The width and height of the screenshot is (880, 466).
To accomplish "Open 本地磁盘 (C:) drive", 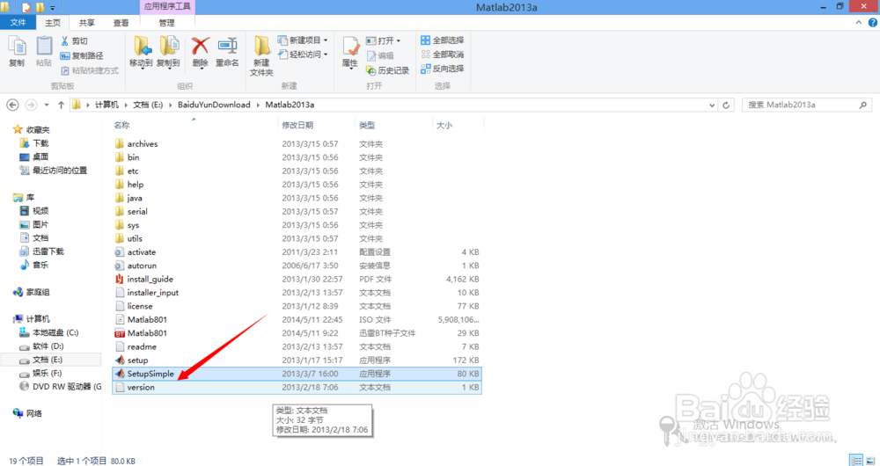I will 55,332.
